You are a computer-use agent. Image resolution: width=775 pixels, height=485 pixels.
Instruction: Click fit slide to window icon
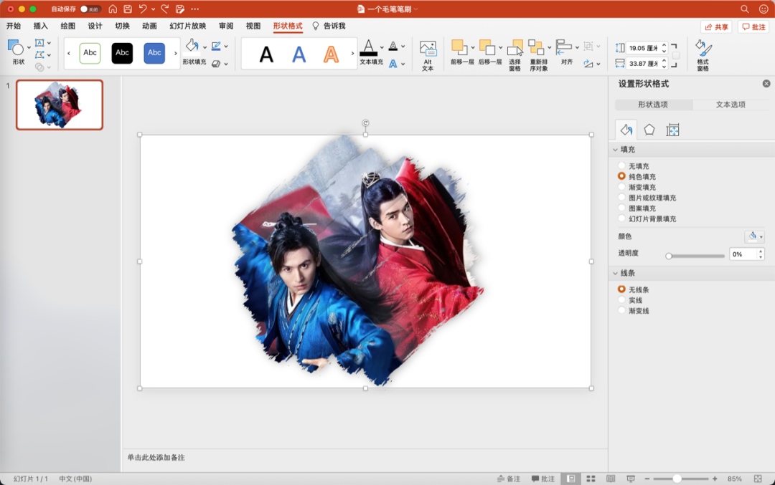758,479
